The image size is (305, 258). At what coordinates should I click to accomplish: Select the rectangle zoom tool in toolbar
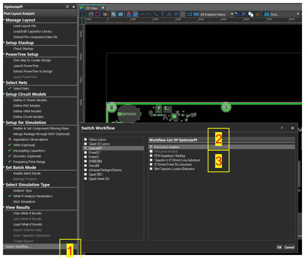click(84, 14)
